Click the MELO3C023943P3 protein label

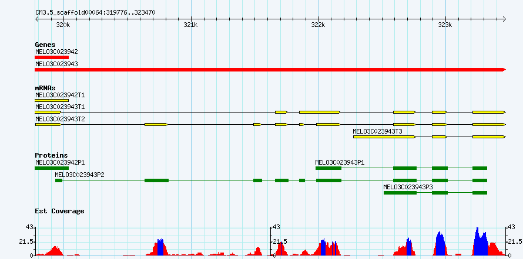pos(408,187)
